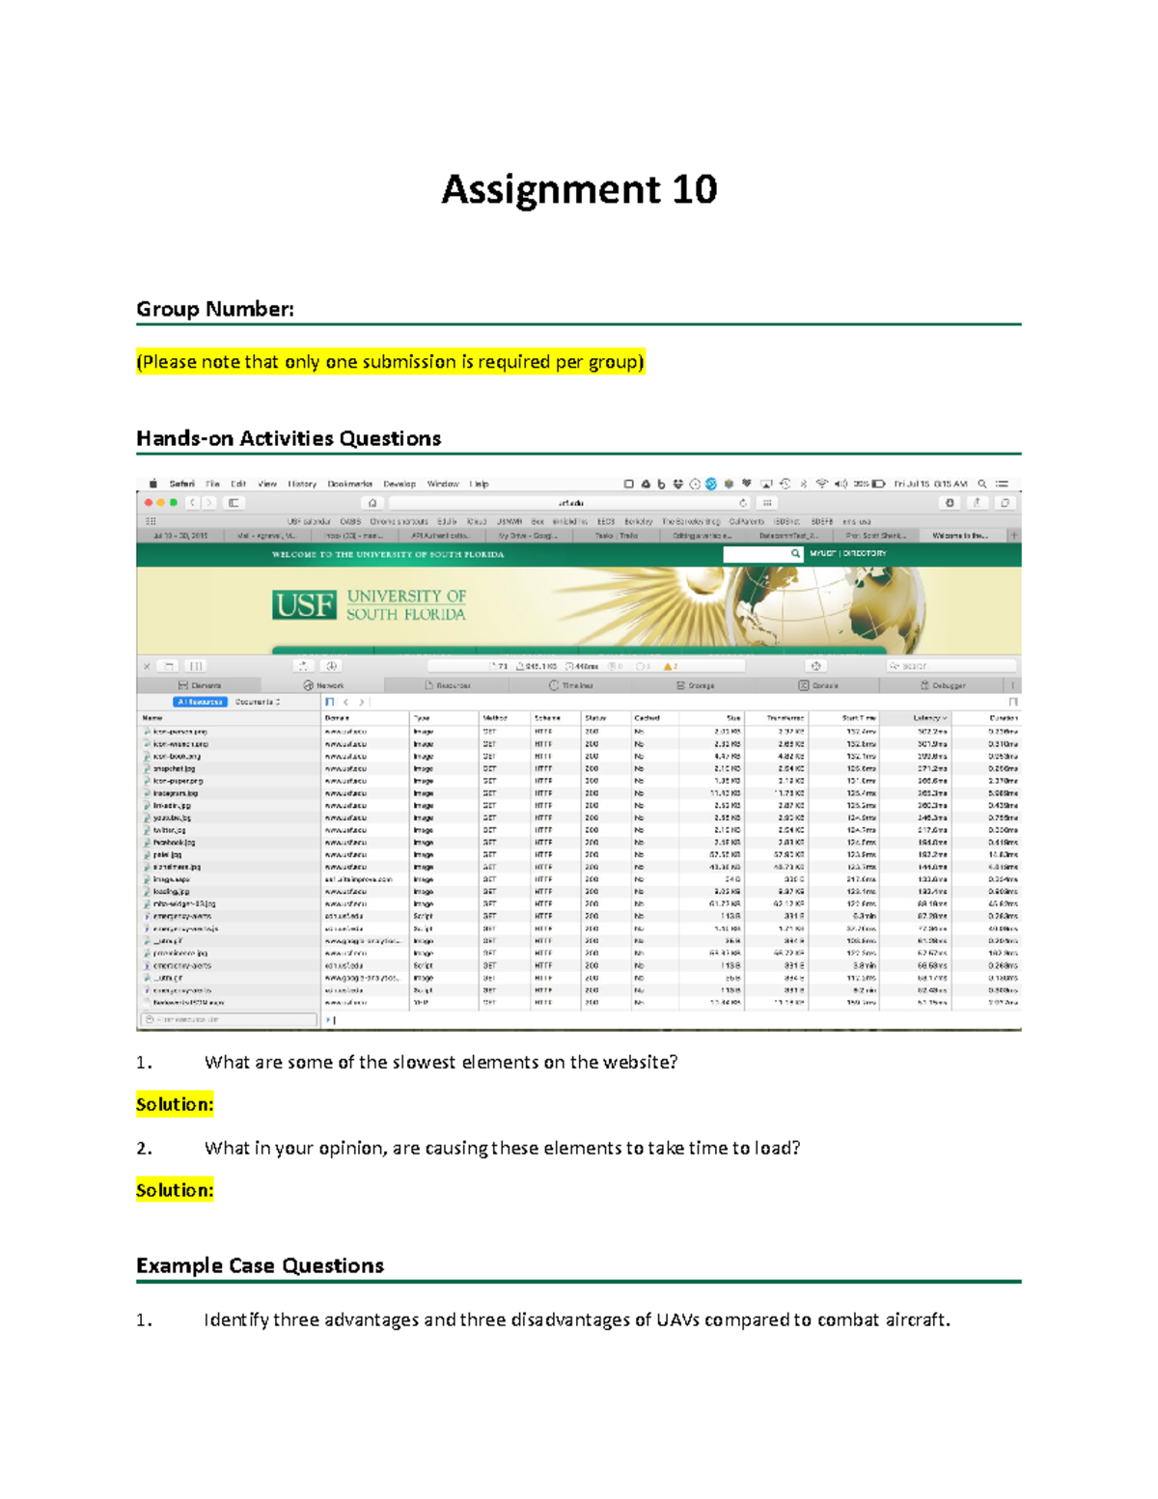
Task: Open the File menu
Action: [212, 485]
